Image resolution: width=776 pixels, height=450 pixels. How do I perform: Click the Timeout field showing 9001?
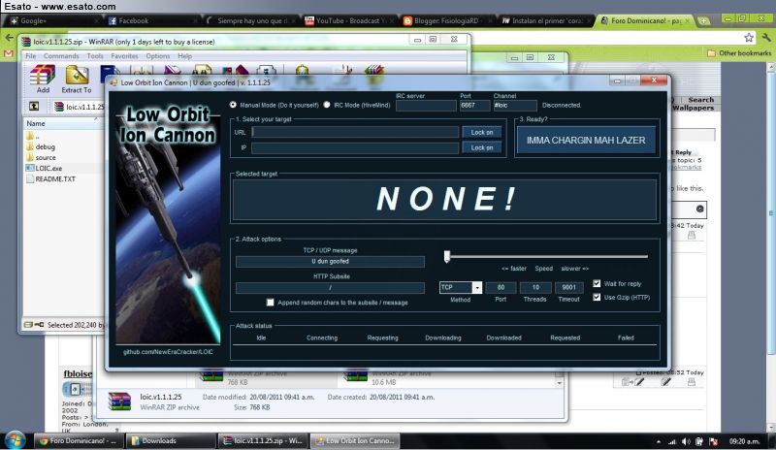pos(569,287)
